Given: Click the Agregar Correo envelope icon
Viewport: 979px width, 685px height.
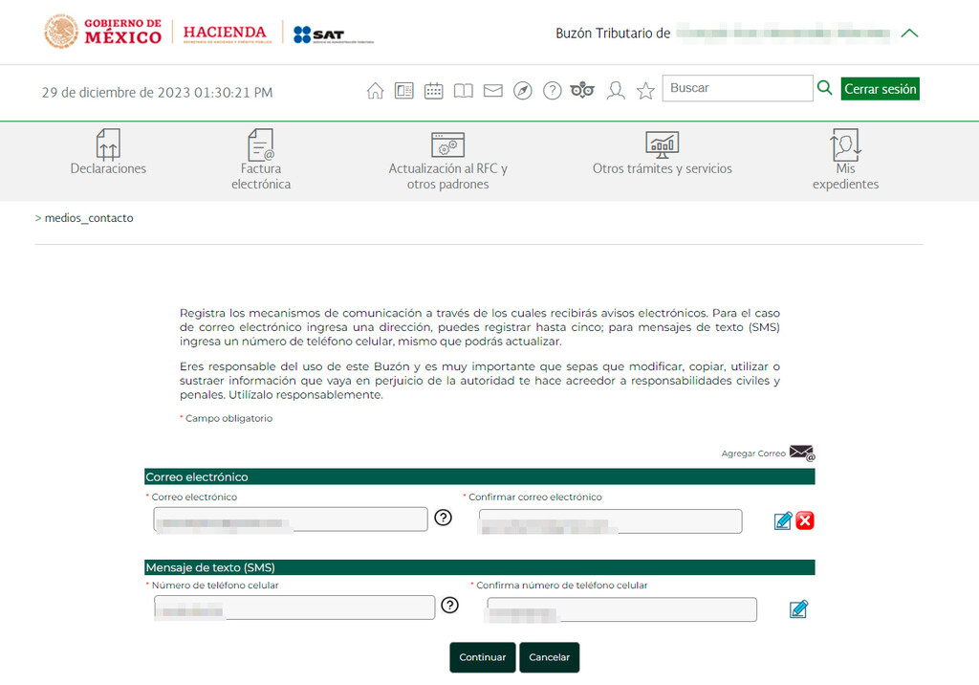Looking at the screenshot, I should (x=801, y=452).
